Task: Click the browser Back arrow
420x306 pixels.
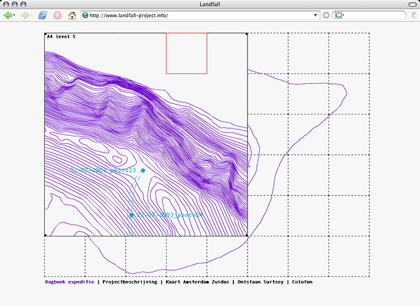Action: coord(8,15)
